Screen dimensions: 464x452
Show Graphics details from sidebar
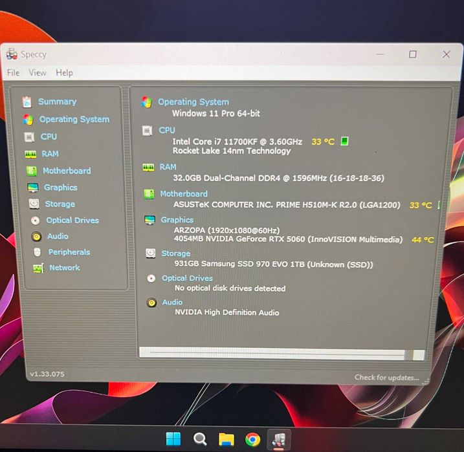61,188
